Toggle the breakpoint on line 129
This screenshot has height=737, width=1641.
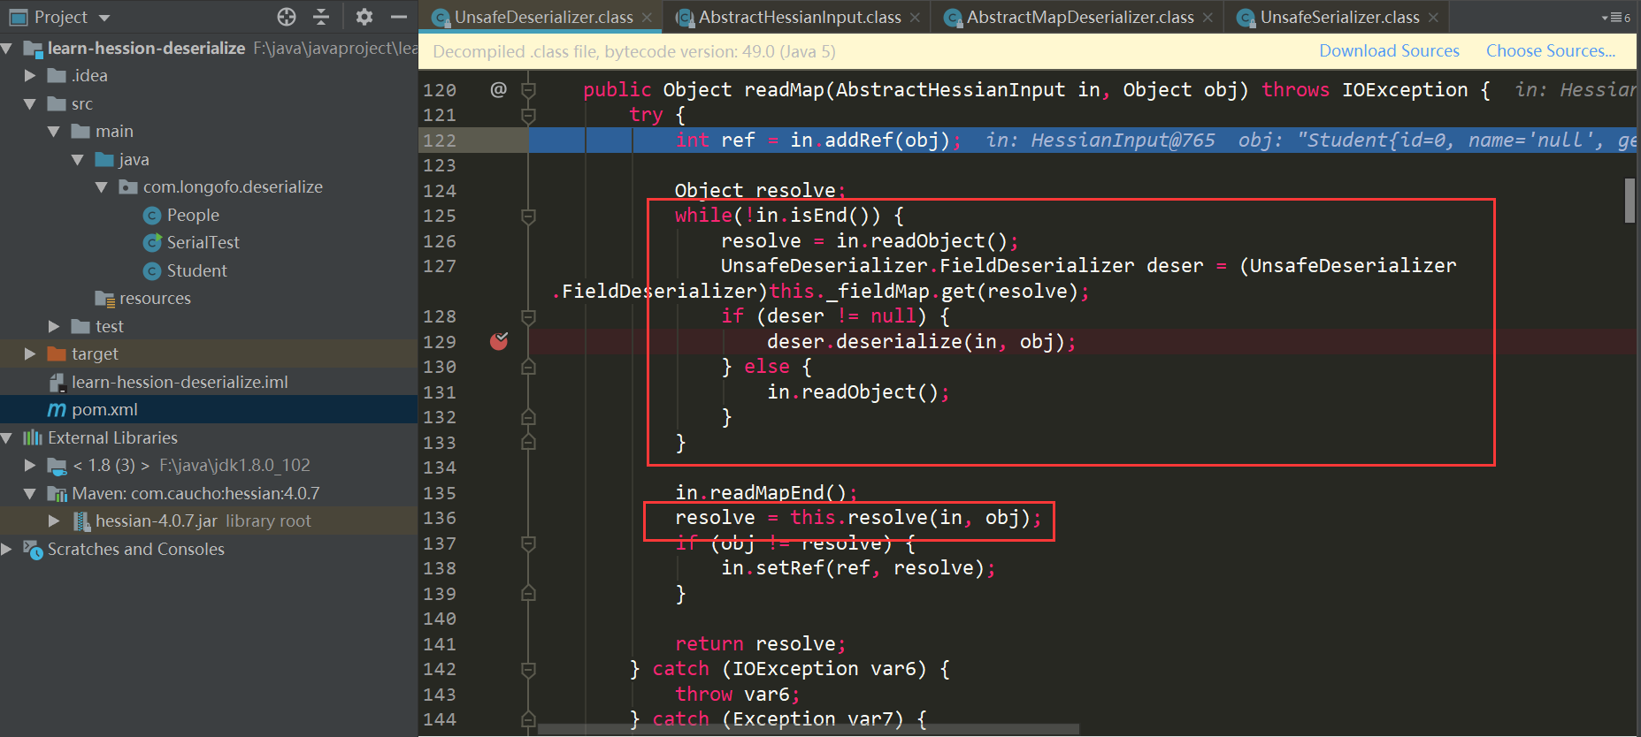[499, 341]
